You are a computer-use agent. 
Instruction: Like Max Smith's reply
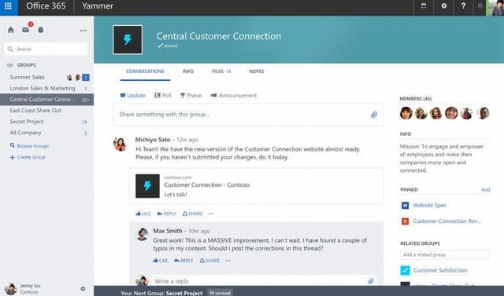tap(160, 261)
